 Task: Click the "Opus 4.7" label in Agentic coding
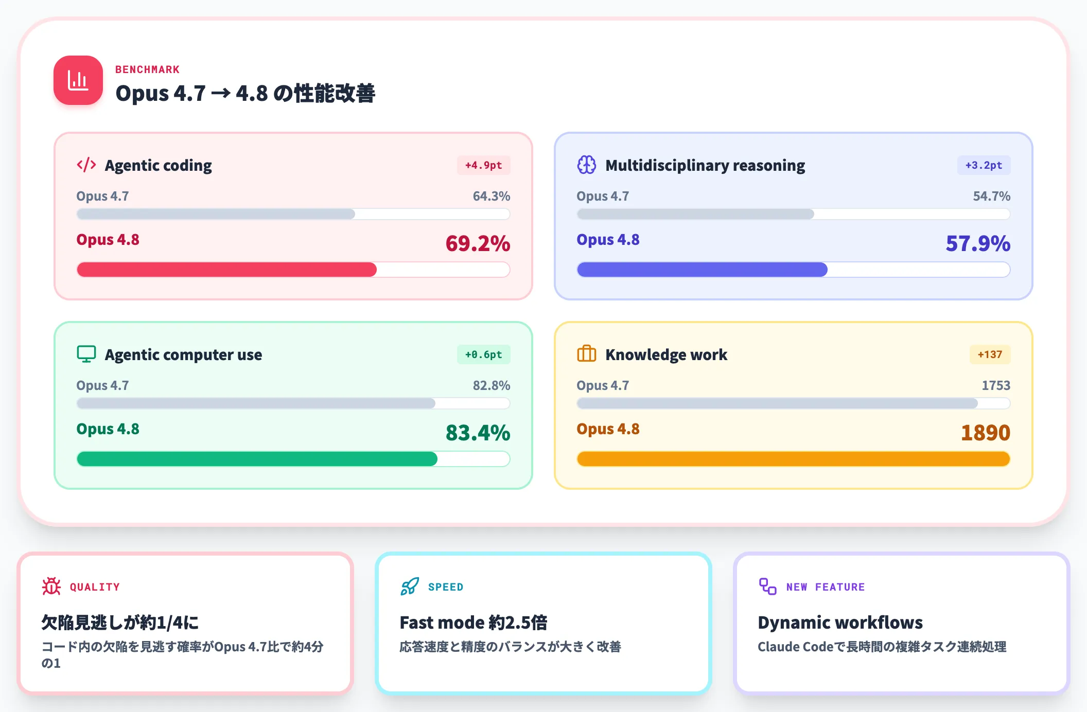coord(102,196)
